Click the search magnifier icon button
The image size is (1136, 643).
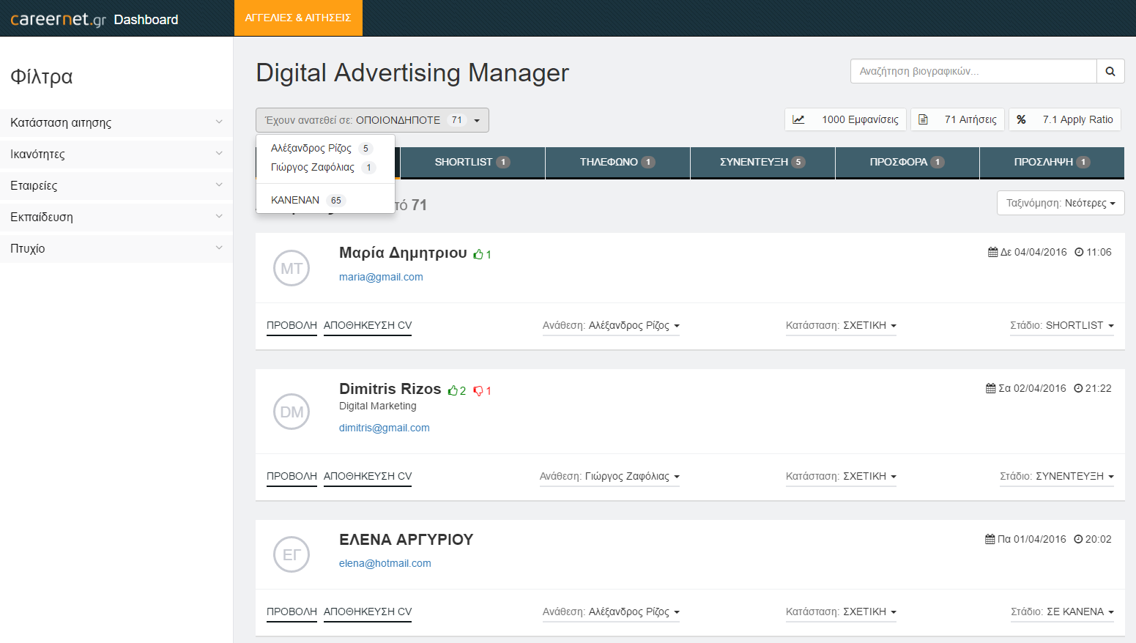tap(1110, 71)
